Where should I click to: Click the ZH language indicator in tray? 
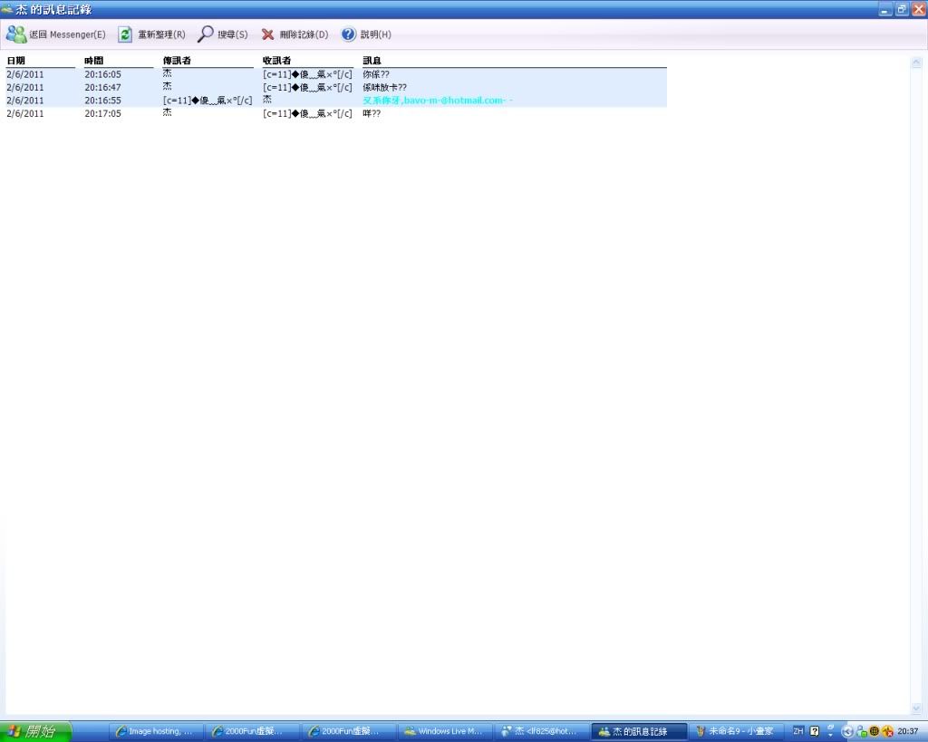tap(798, 731)
